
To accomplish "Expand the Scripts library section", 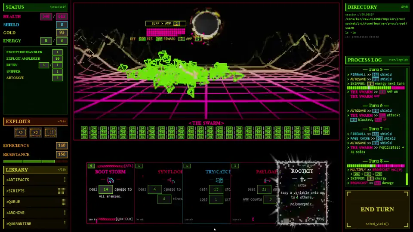I will click(35, 191).
